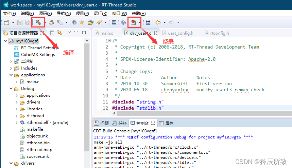Screen dimensions: 292x168
Task: Open the 窗口(W) menu
Action: tap(119, 14)
